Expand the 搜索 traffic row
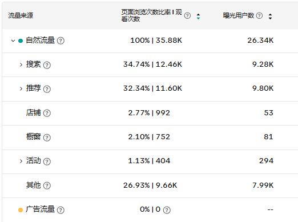Viewport: 298px width, 222px height. click(x=21, y=64)
